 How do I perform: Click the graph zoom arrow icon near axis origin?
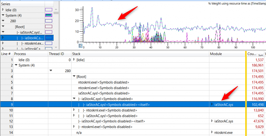[x=81, y=46]
